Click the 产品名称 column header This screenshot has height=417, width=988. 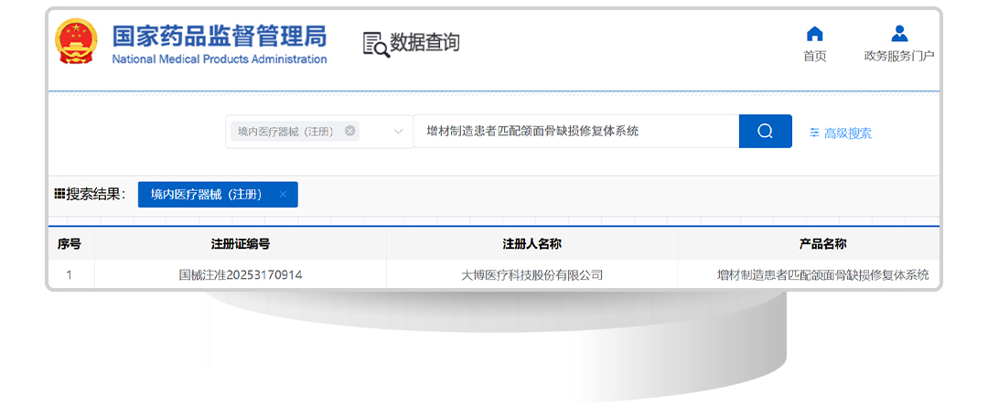tap(823, 244)
